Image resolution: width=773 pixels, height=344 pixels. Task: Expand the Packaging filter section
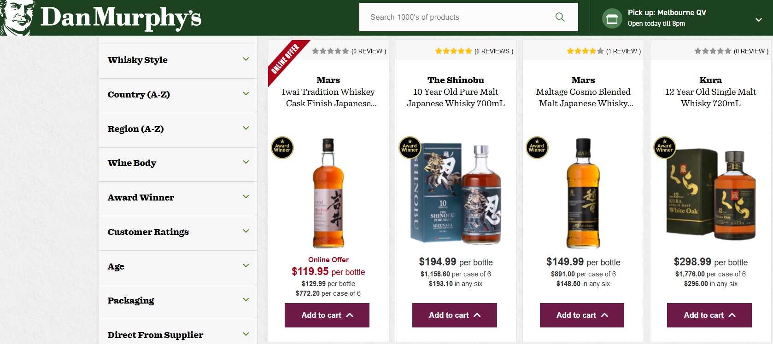[246, 300]
